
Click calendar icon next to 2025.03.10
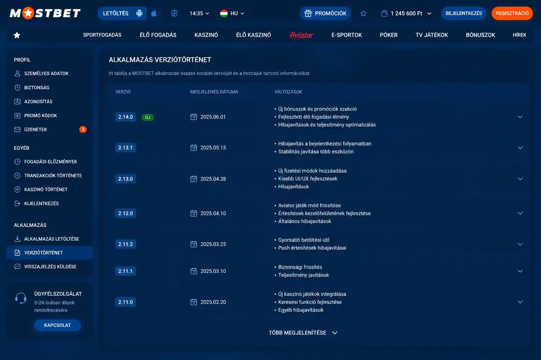tap(194, 271)
